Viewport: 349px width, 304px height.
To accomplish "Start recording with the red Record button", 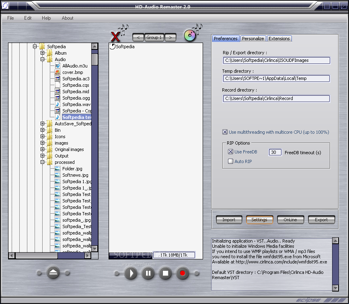I will click(x=183, y=273).
